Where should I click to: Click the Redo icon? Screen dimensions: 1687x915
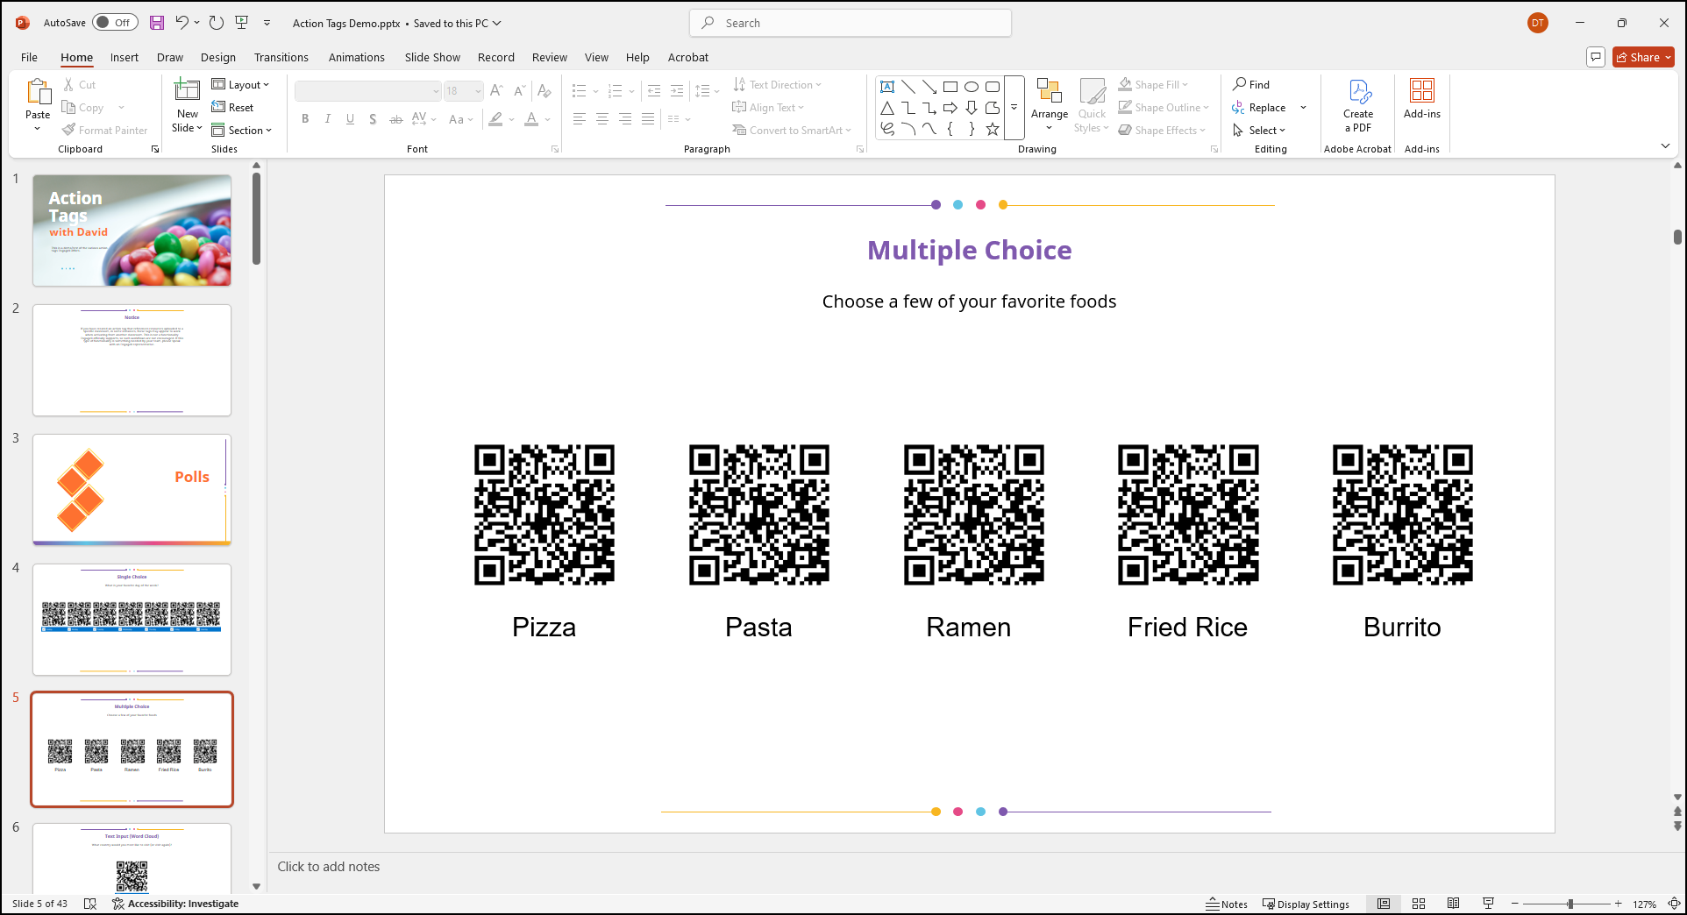pos(217,23)
